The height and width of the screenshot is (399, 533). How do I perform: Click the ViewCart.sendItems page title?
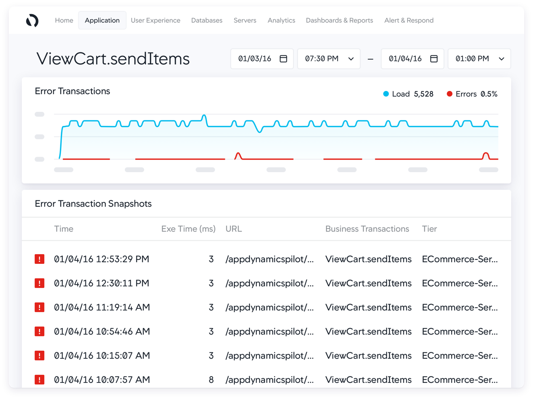pyautogui.click(x=113, y=59)
